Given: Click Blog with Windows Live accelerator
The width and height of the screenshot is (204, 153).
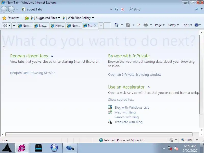Looking at the screenshot, I should [132, 107].
